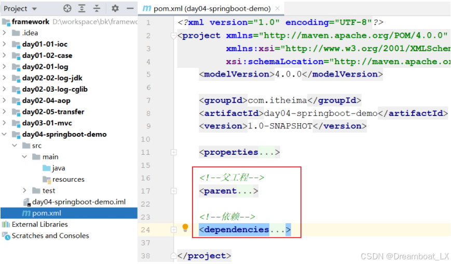Click the test folder icon
The width and height of the screenshot is (451, 264).
click(36, 190)
